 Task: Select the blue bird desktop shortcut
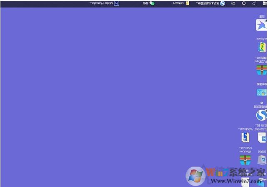pos(261,25)
